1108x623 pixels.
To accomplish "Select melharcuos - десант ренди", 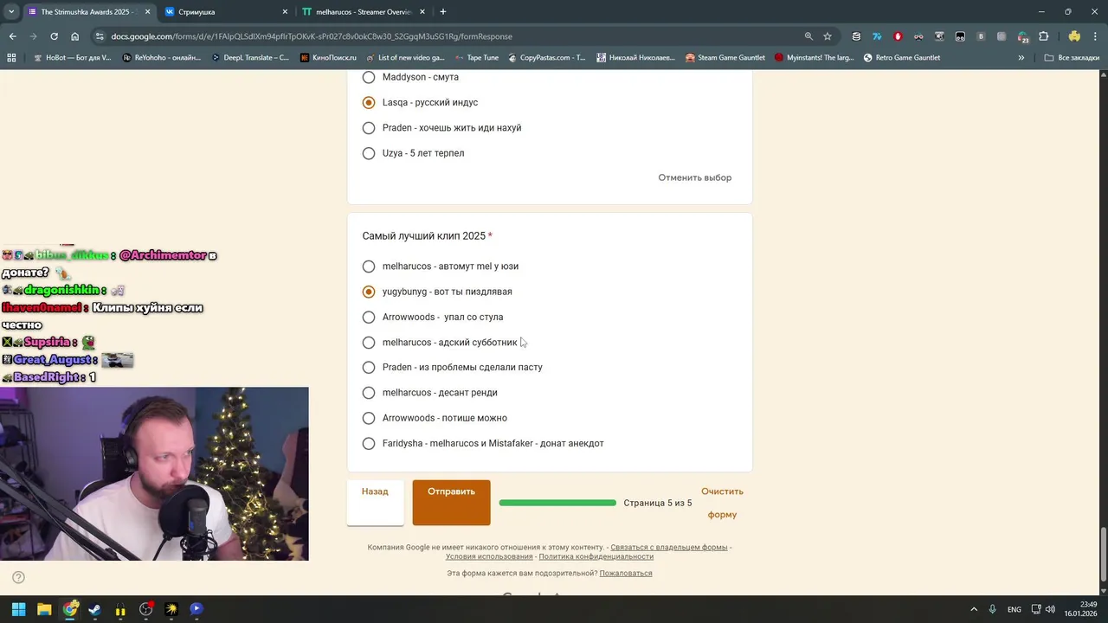I will point(369,393).
